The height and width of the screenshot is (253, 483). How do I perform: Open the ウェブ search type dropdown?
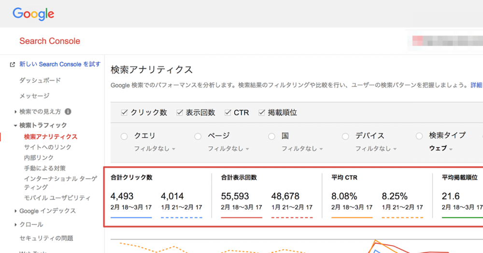point(441,148)
